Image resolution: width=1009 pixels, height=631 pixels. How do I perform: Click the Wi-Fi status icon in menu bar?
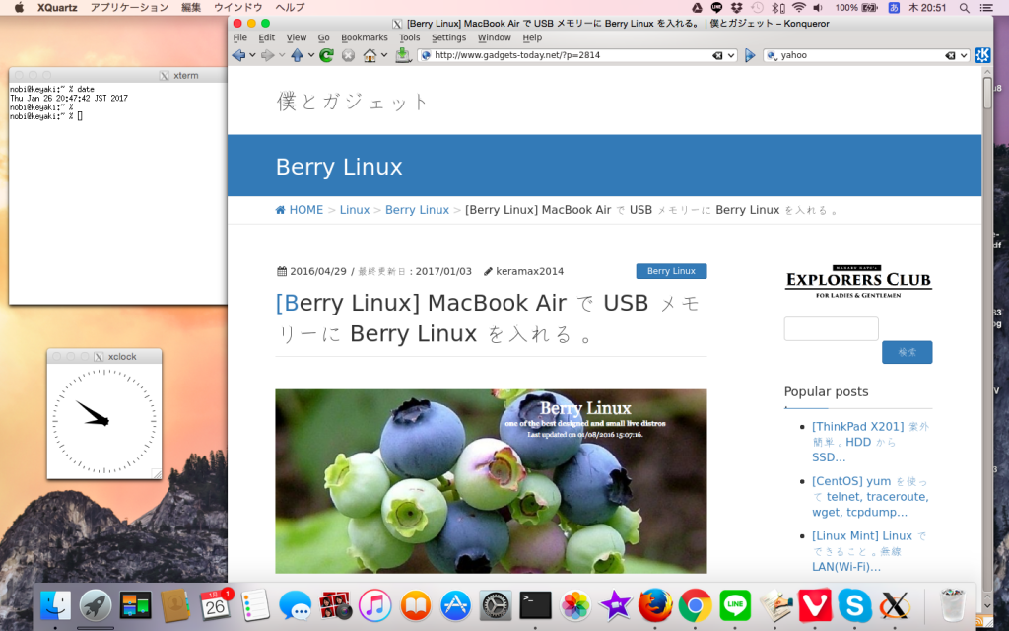click(x=798, y=8)
